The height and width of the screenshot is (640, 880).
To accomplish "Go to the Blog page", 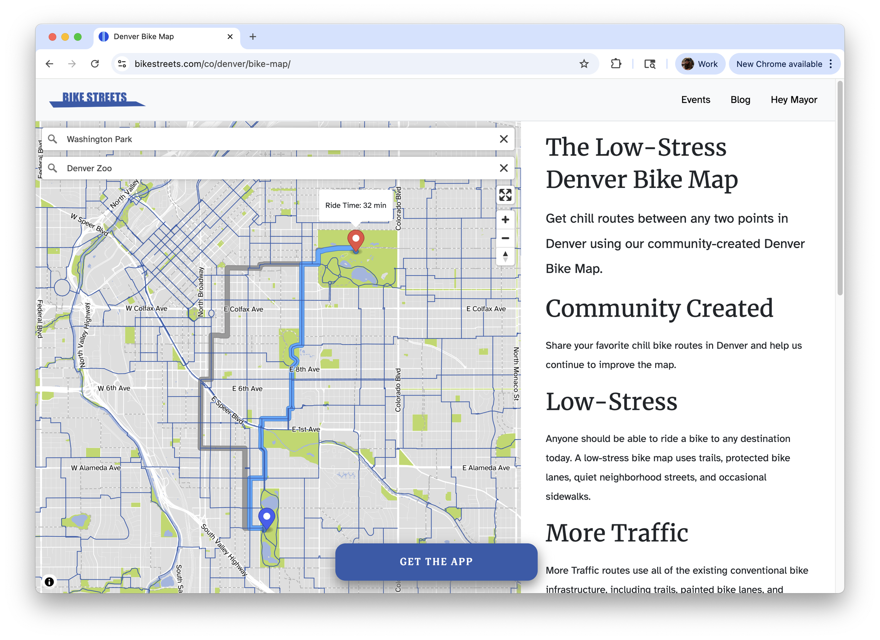I will click(x=740, y=100).
